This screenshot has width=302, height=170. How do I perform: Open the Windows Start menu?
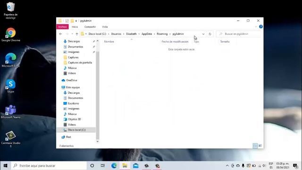coord(5,166)
